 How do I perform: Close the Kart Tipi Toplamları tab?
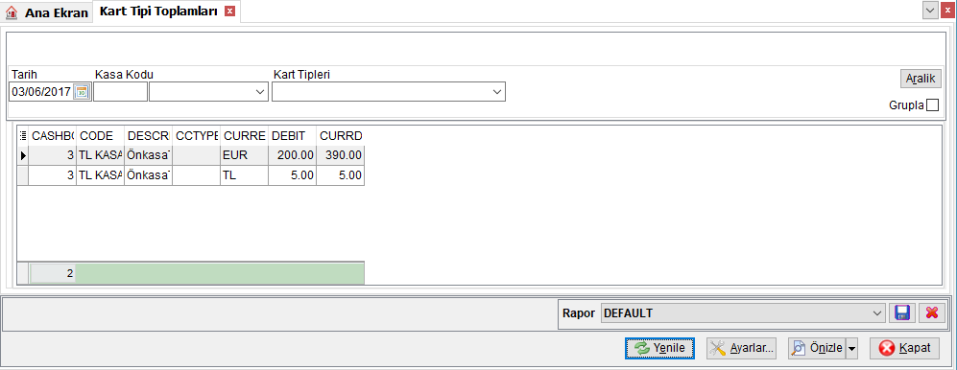tap(229, 11)
